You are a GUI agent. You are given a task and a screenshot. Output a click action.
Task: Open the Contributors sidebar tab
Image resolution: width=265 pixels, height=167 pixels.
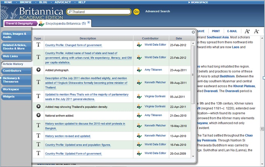click(16, 71)
